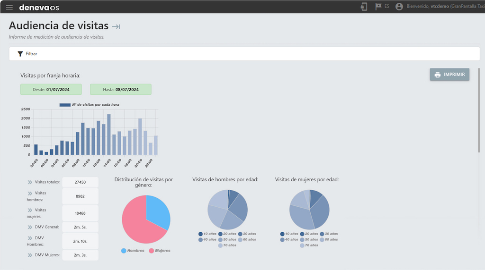Click the deneva OS logo
This screenshot has width=485, height=270.
tap(39, 7)
